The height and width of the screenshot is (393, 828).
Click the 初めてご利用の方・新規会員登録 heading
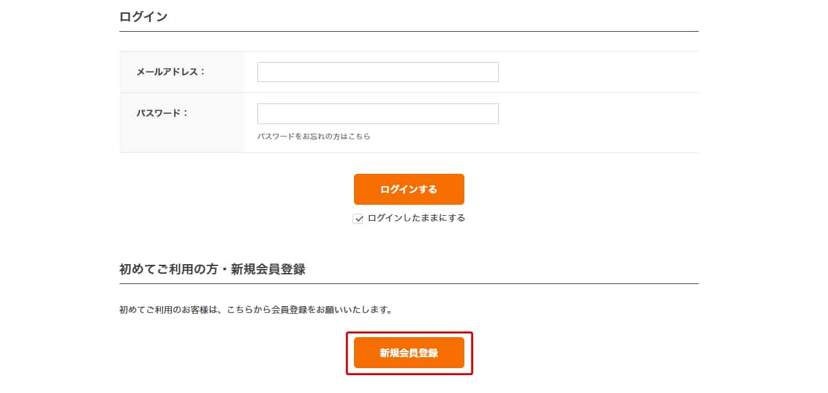213,270
